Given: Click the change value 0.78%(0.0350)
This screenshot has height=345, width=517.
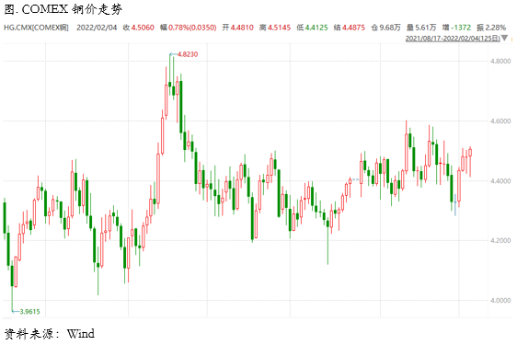Looking at the screenshot, I should [192, 28].
